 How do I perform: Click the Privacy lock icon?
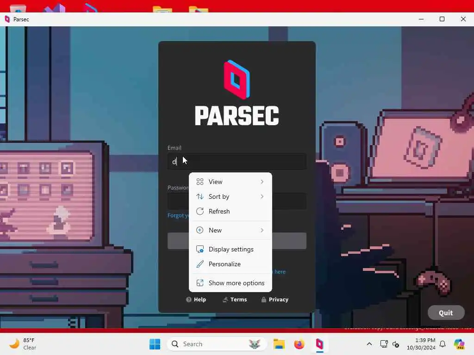(x=263, y=300)
